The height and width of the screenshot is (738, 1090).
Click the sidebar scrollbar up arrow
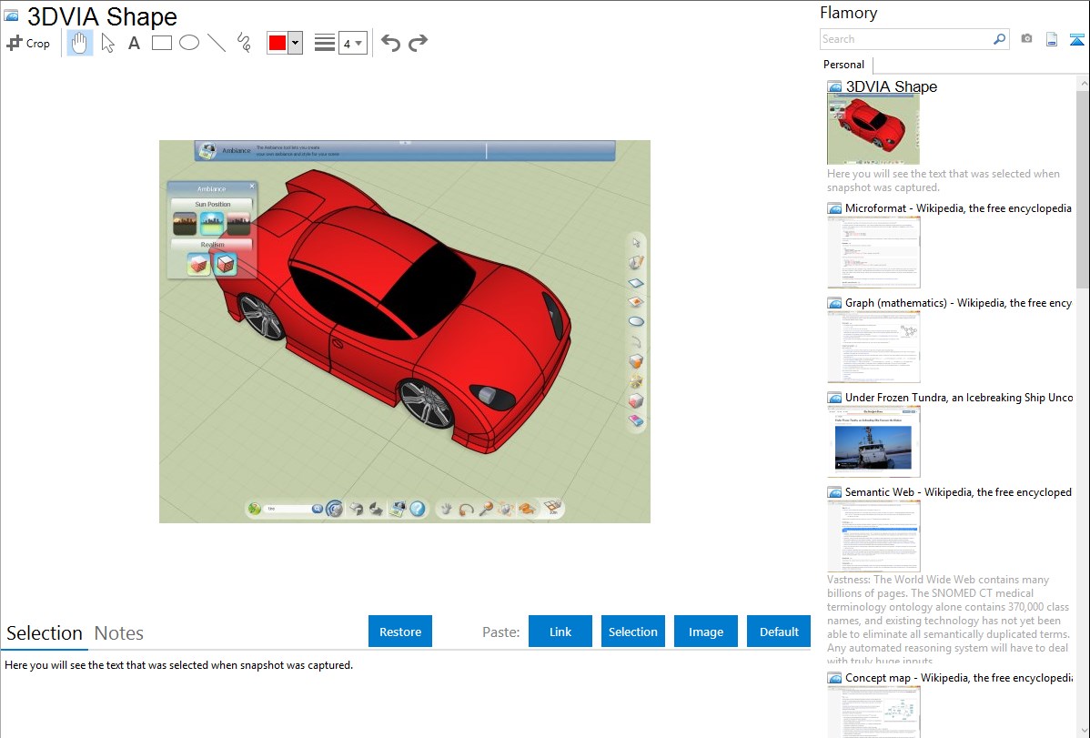[1083, 84]
